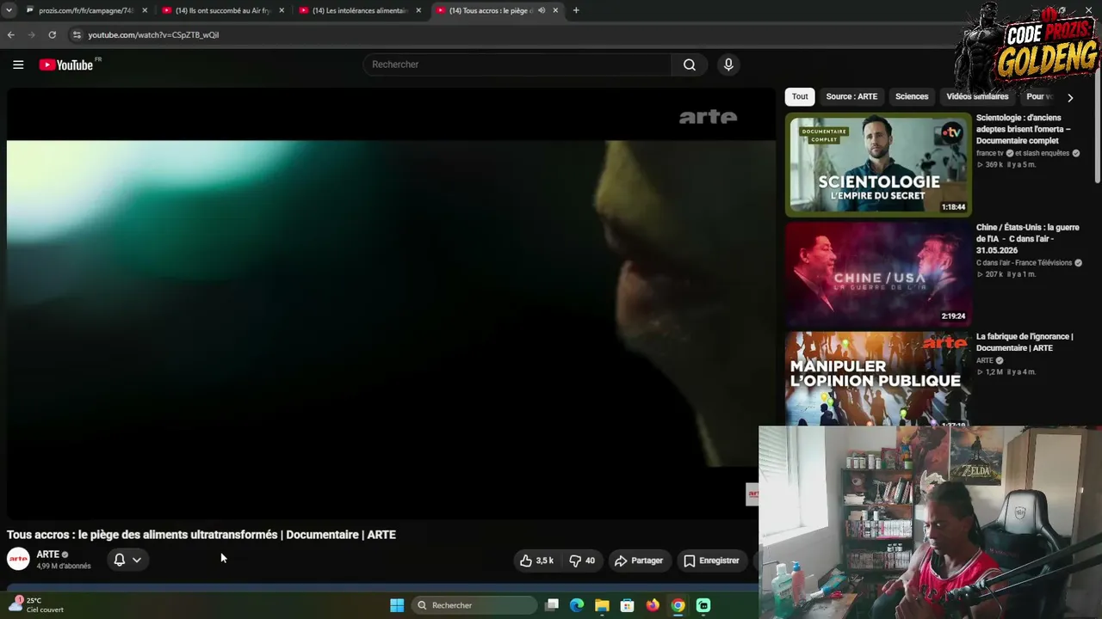
Task: Open 'Chine / États-Unis : la guerre de l'IA' title
Action: tap(1027, 238)
